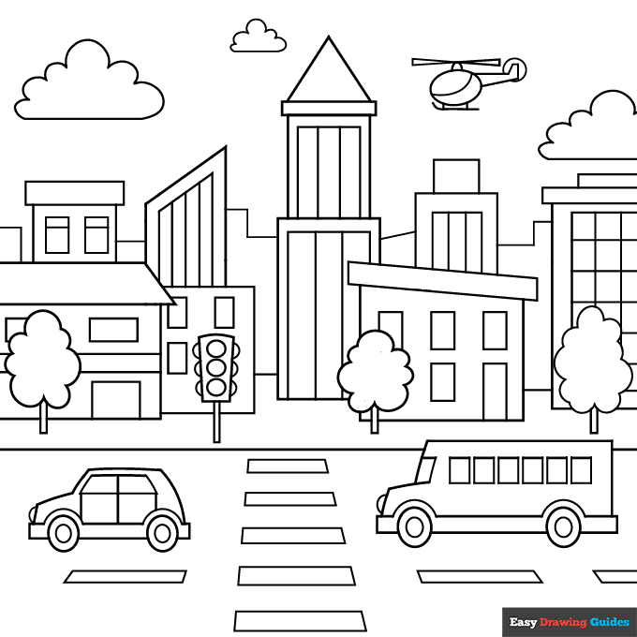Select the leftmost tree
The width and height of the screenshot is (637, 637).
click(x=43, y=361)
